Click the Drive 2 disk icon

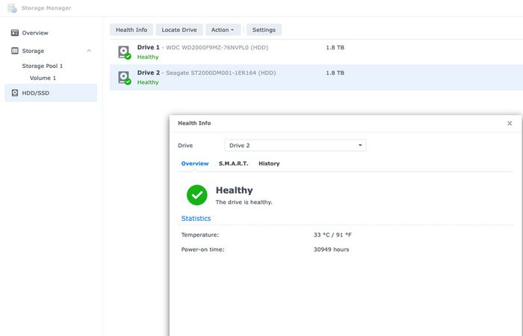click(125, 78)
